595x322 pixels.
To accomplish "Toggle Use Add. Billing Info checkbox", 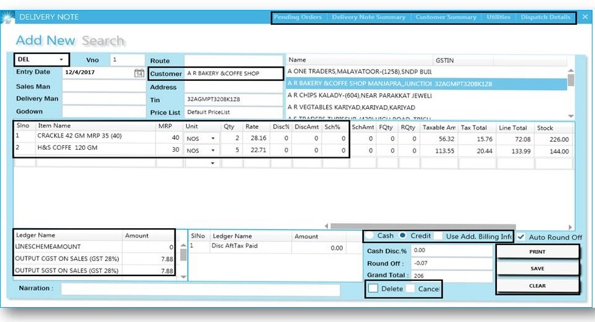I will pos(438,236).
